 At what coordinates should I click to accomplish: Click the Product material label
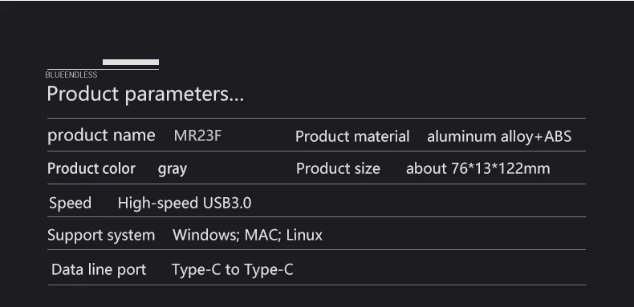(352, 136)
